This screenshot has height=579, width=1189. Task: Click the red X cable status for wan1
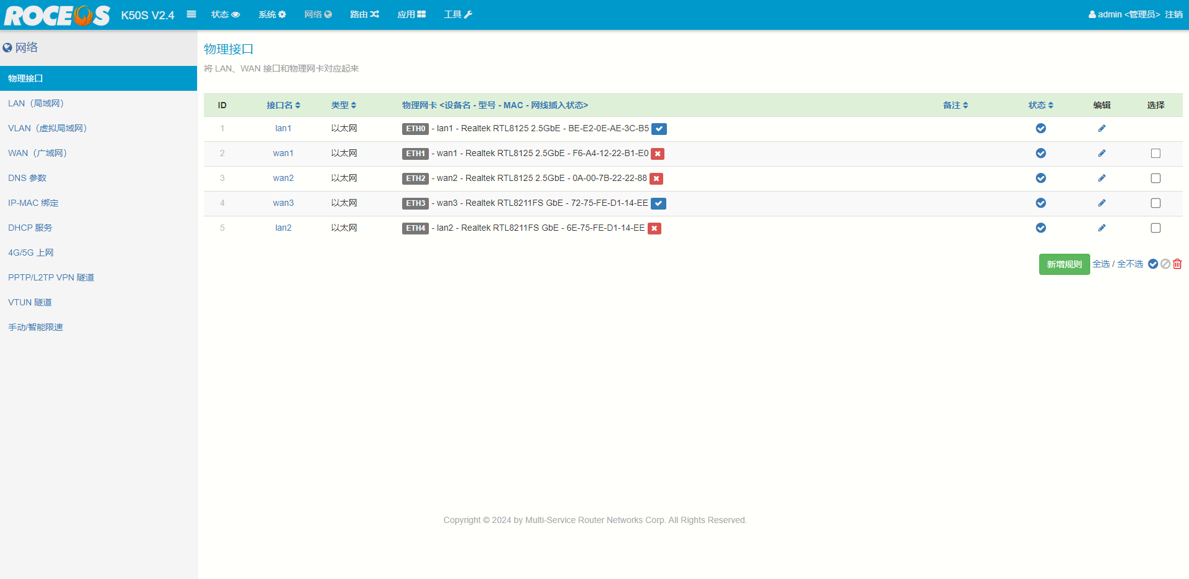coord(658,154)
